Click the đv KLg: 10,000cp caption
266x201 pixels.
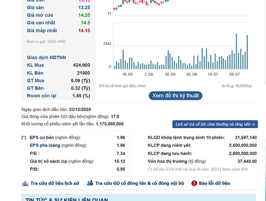coord(237,86)
